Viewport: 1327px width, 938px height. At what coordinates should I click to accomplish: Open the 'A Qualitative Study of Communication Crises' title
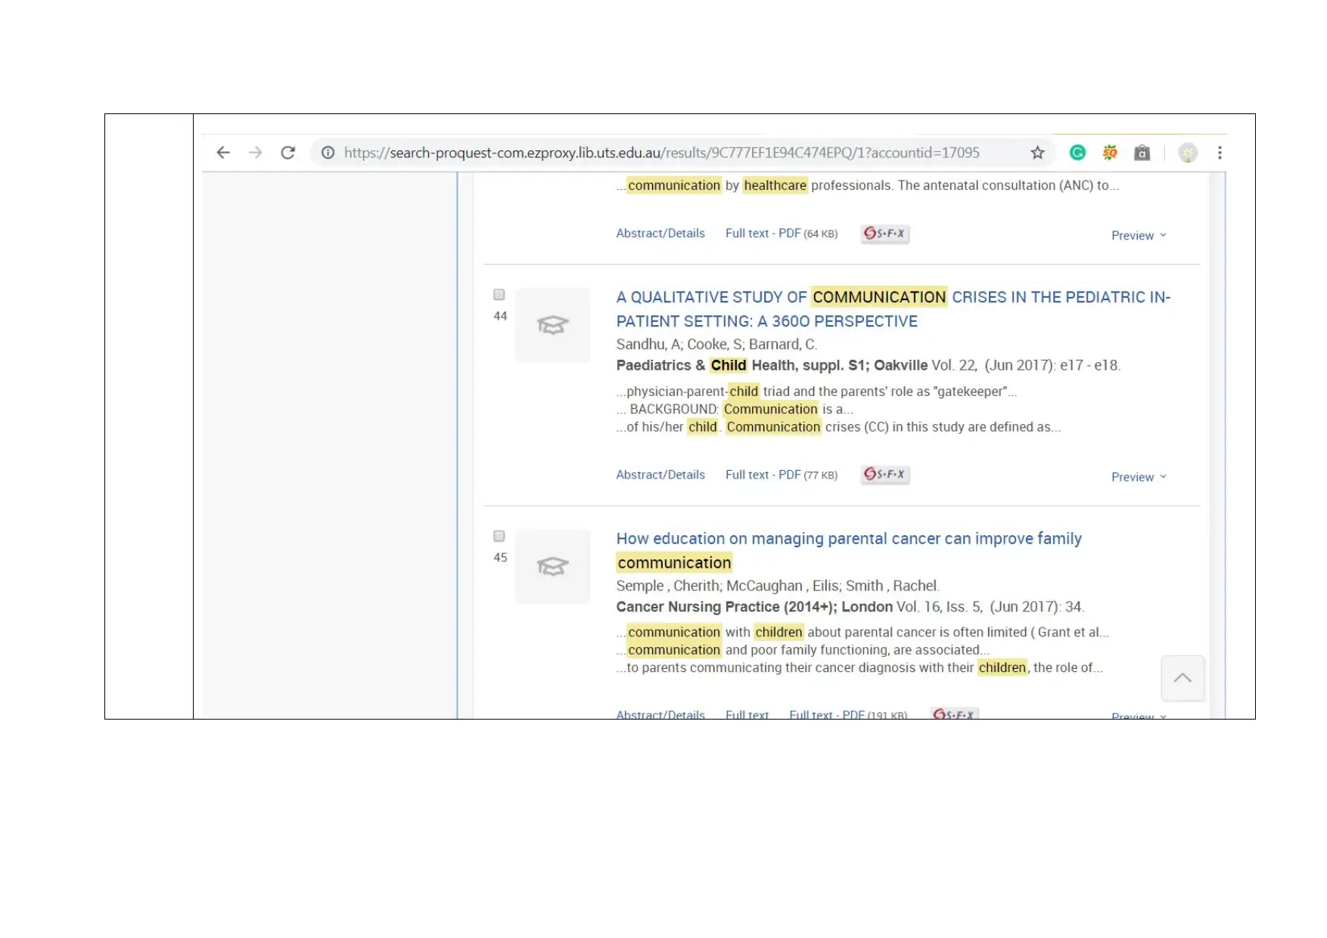(x=893, y=309)
